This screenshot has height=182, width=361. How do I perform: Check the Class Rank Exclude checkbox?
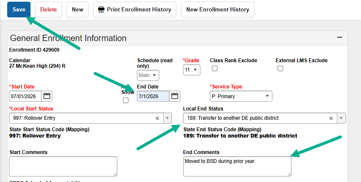click(214, 68)
